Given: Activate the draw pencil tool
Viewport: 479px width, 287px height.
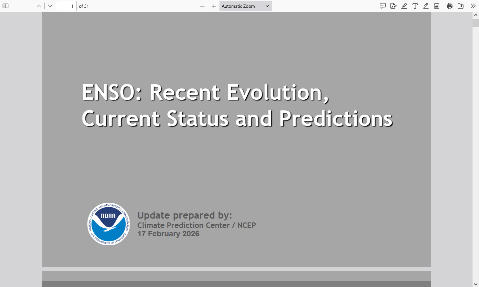Looking at the screenshot, I should (426, 6).
